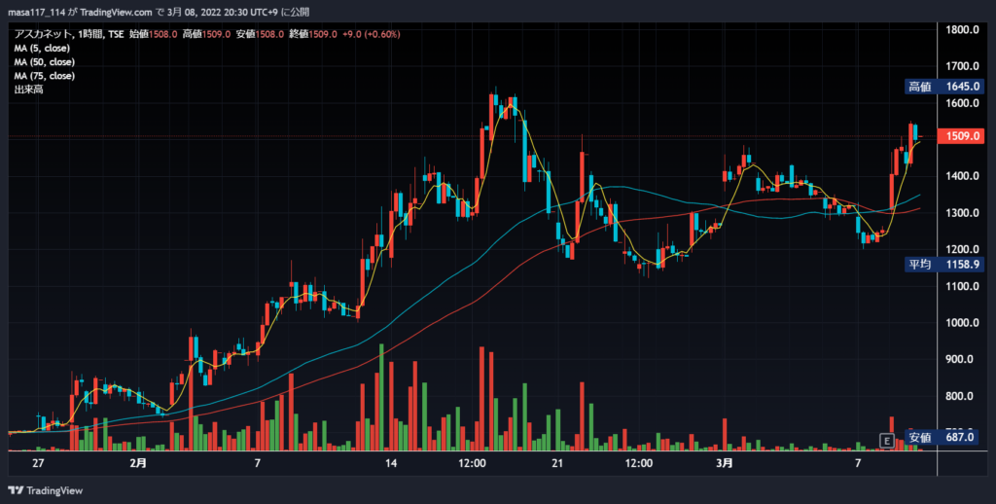The height and width of the screenshot is (504, 996).
Task: Click 1600.0 on the price scale
Action: point(962,103)
